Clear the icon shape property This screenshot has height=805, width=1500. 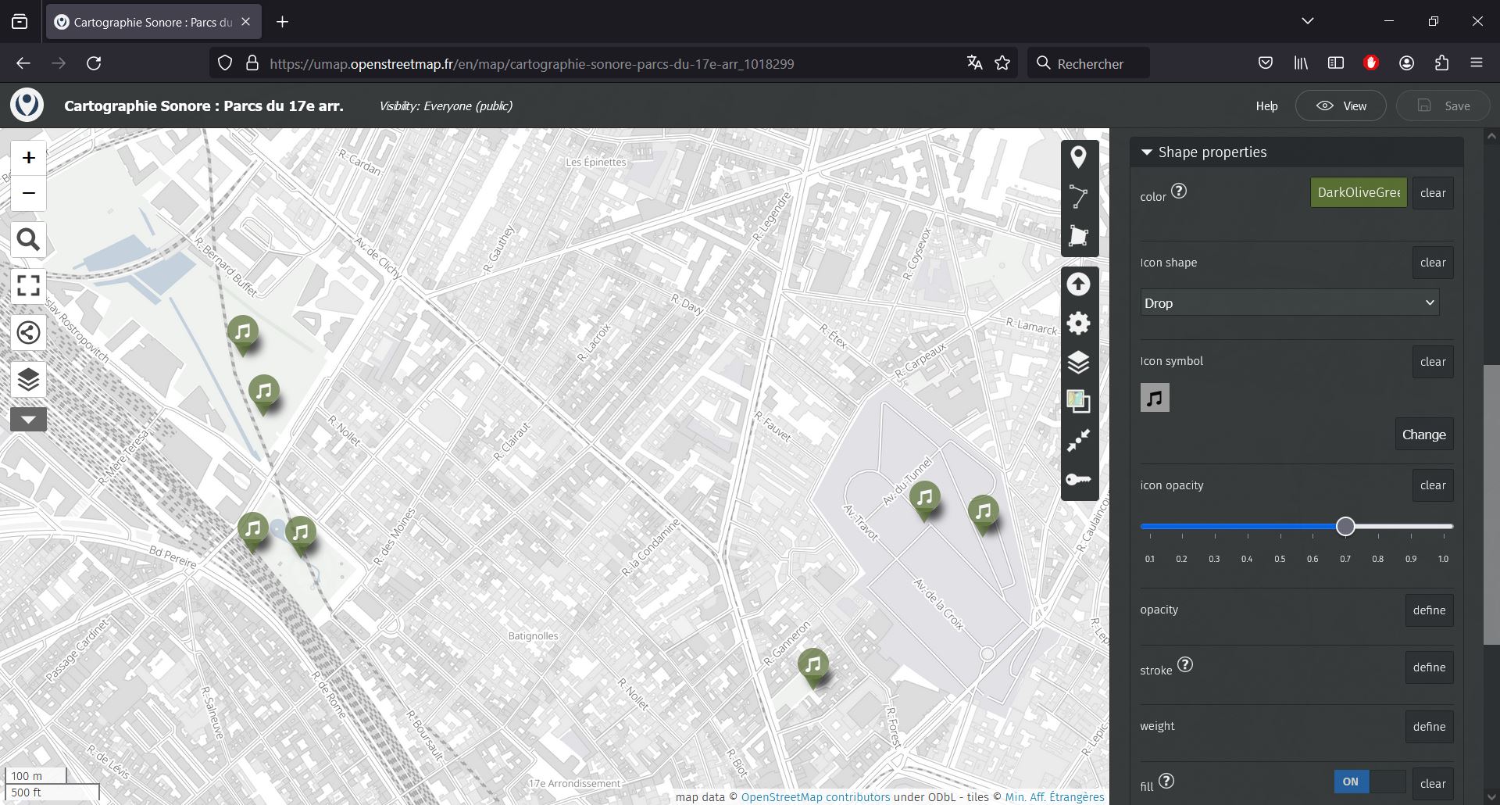pos(1433,263)
